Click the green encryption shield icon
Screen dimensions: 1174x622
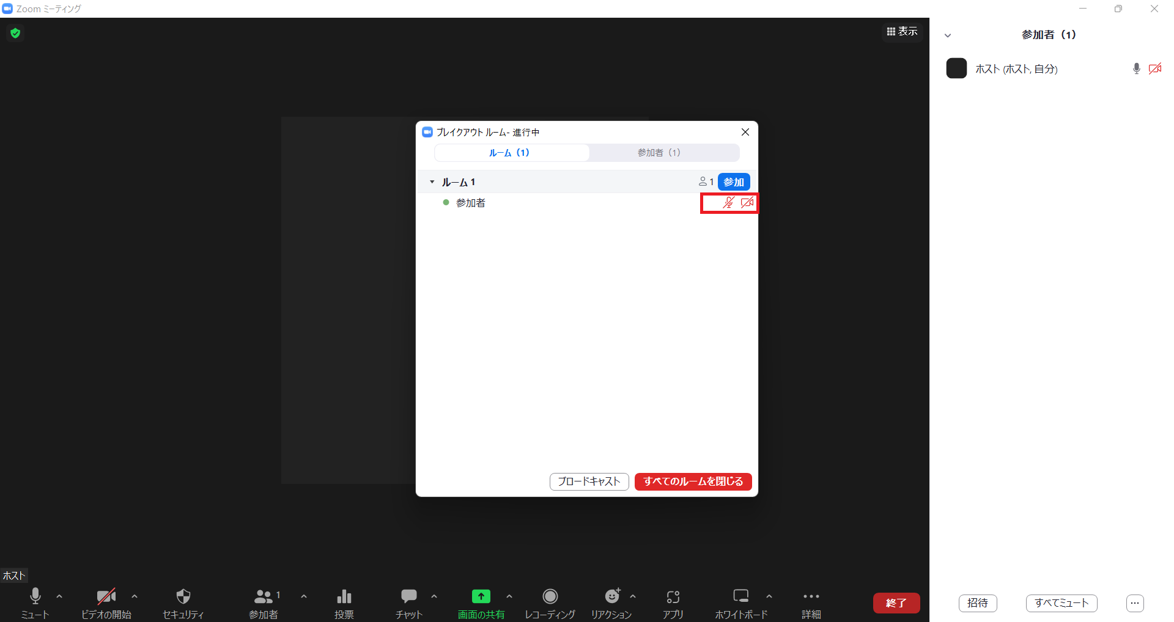tap(15, 33)
